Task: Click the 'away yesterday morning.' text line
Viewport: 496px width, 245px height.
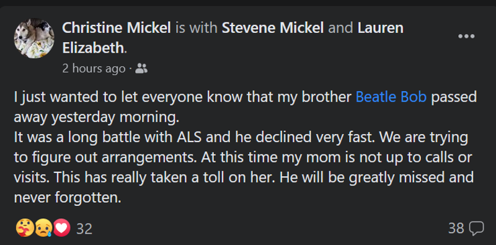Action: pos(97,117)
